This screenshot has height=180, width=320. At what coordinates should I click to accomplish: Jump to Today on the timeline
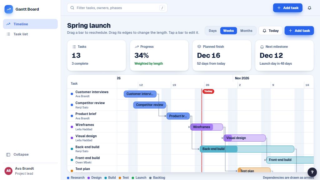pos(270,31)
